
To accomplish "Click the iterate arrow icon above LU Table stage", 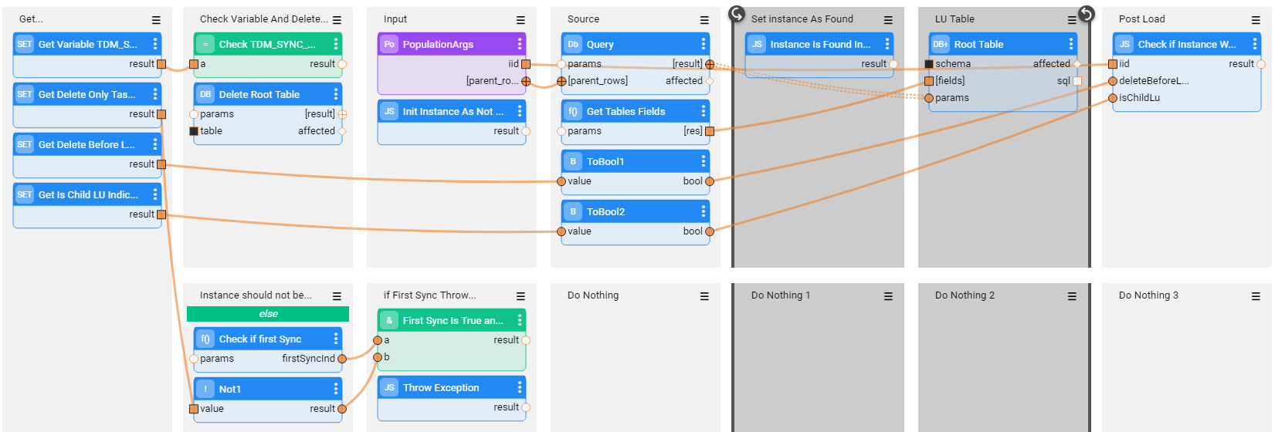I will click(x=1087, y=14).
